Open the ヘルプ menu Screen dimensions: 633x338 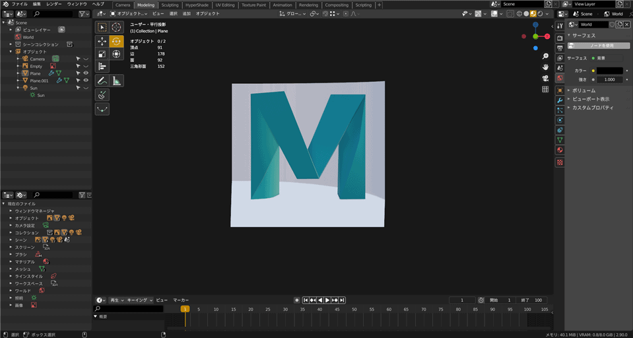pos(98,4)
